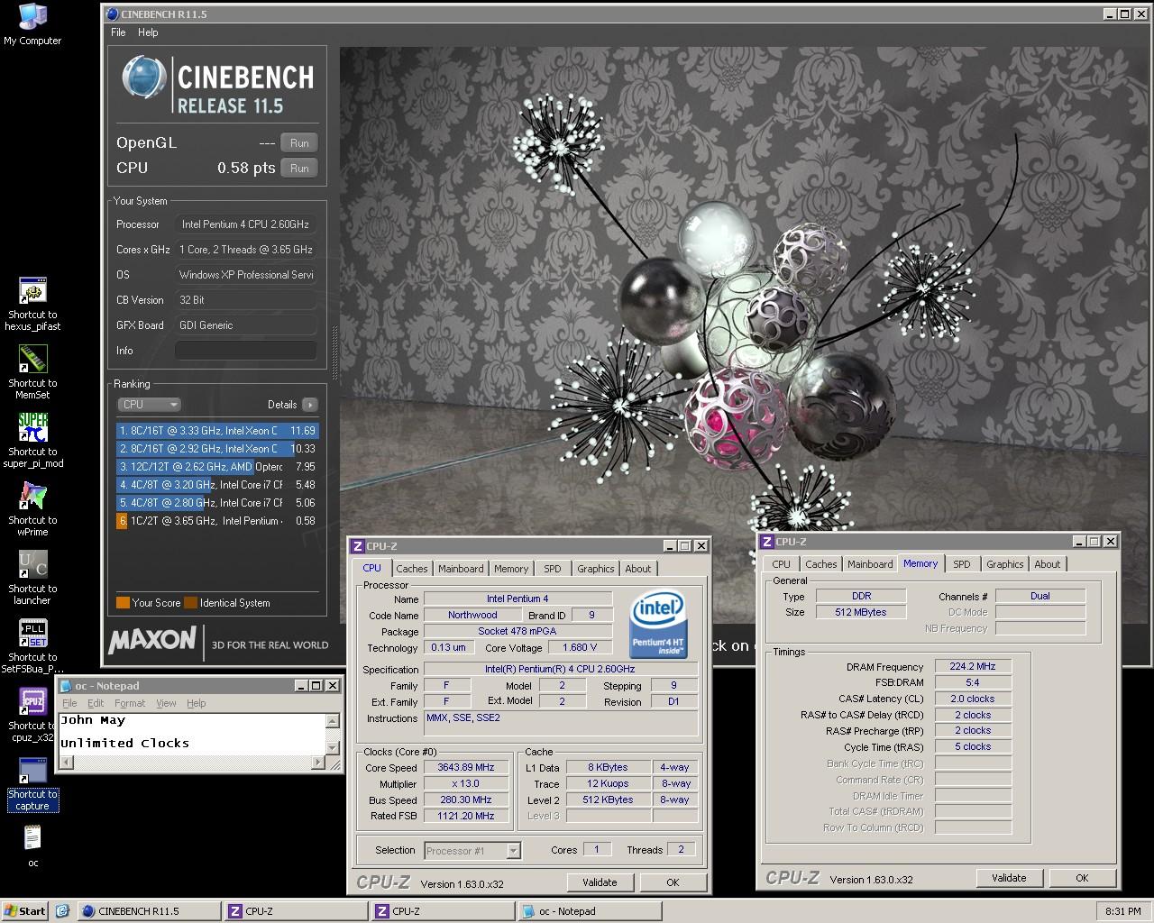The height and width of the screenshot is (923, 1154).
Task: Open the Cinebench Help menu
Action: tap(148, 32)
